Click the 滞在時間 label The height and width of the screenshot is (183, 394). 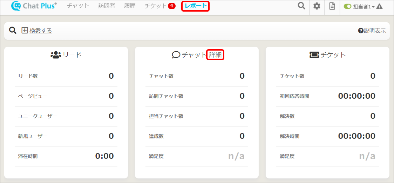(x=28, y=156)
